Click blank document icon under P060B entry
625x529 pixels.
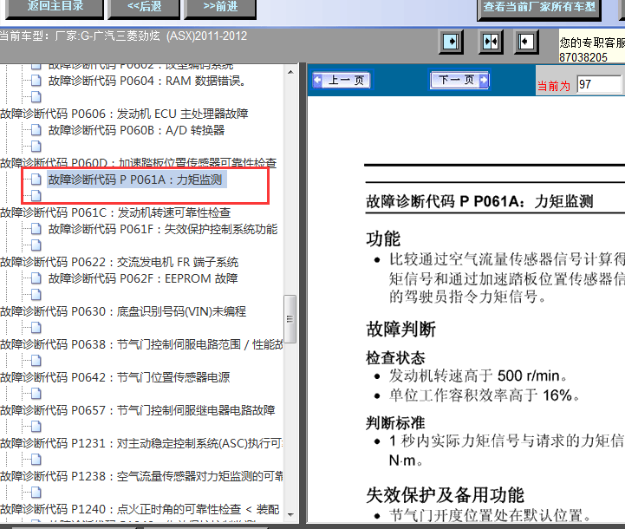pos(36,147)
